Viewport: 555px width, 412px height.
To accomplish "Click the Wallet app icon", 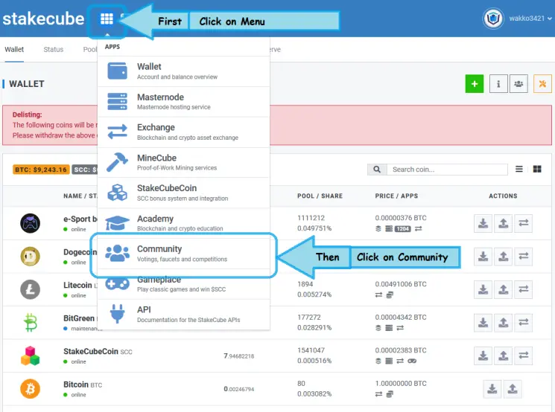I will (x=117, y=71).
